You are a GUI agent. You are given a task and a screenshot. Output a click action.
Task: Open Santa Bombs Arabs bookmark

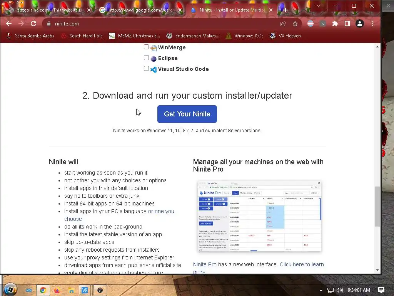[30, 36]
